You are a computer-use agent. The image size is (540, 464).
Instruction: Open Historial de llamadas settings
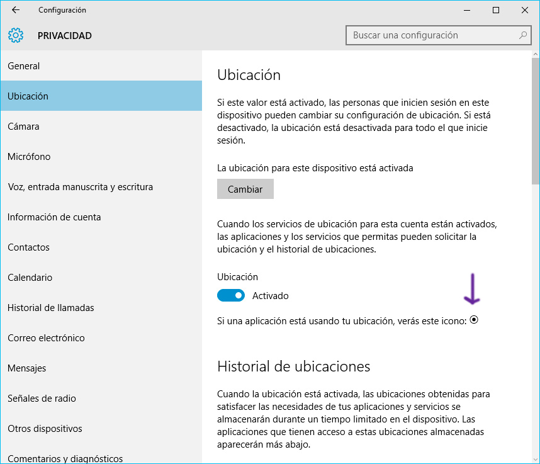pos(51,308)
